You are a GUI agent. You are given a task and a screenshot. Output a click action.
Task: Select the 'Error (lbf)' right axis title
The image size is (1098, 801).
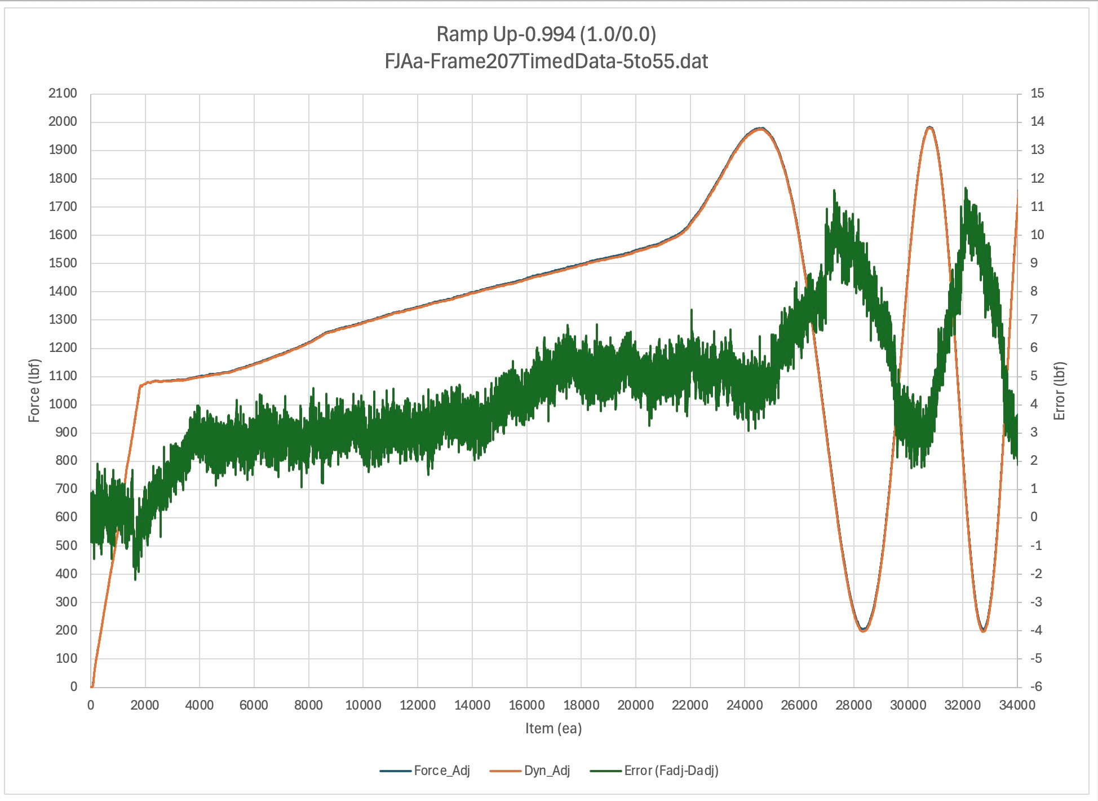point(1059,391)
